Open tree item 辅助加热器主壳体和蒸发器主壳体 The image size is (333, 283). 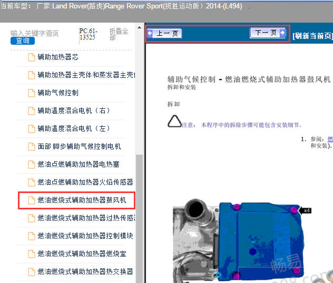coord(86,75)
